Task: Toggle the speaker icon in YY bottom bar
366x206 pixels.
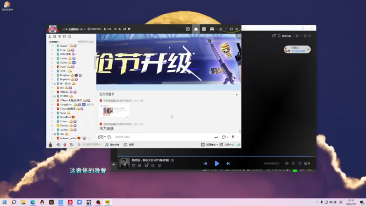Action: point(59,145)
